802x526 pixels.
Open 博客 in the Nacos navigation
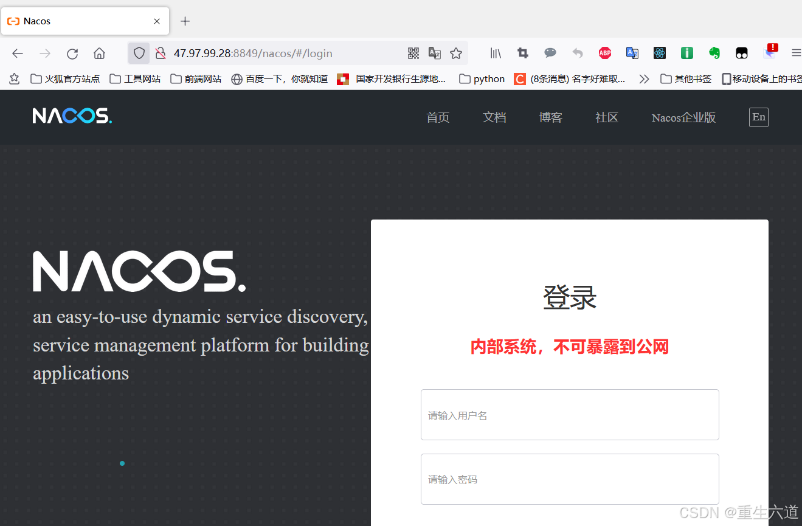point(550,117)
